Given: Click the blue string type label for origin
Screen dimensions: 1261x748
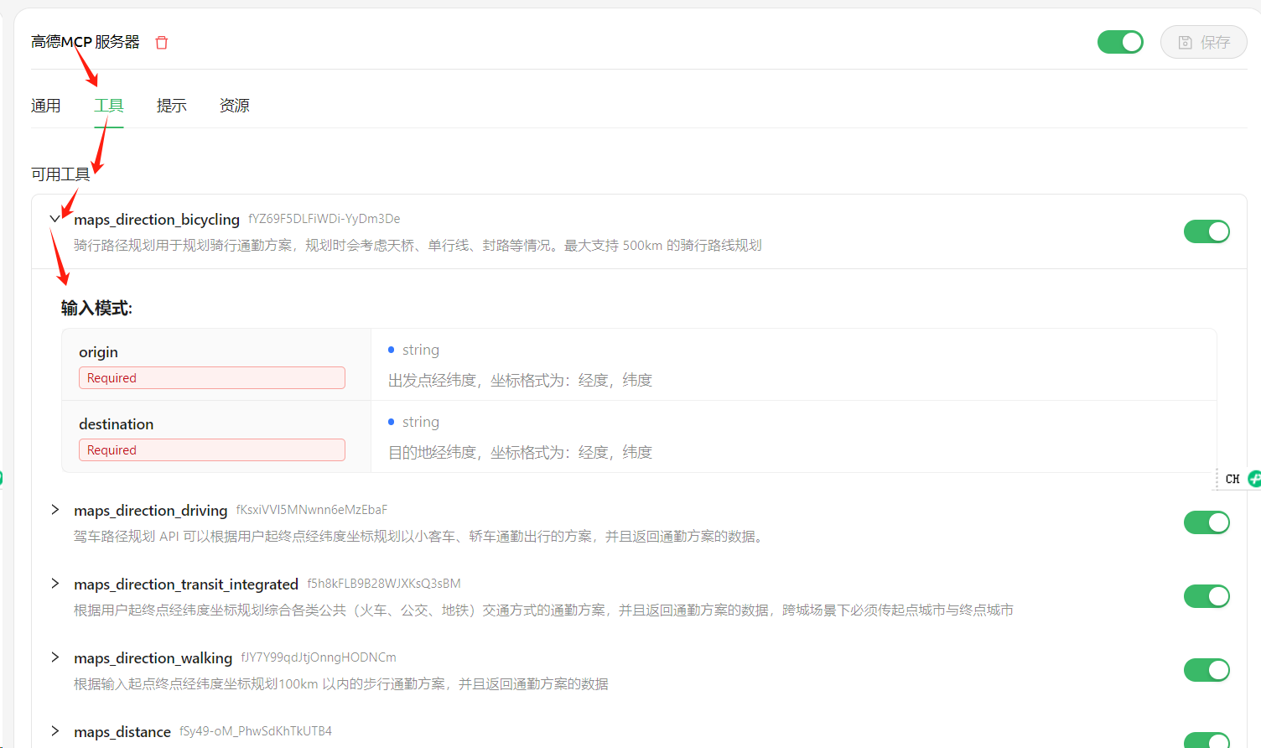Looking at the screenshot, I should pyautogui.click(x=421, y=349).
